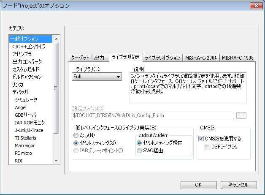Click category list scroll-up arrow

point(56,39)
